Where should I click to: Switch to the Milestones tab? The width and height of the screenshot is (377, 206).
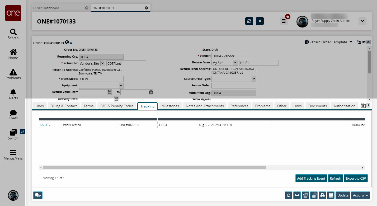170,106
